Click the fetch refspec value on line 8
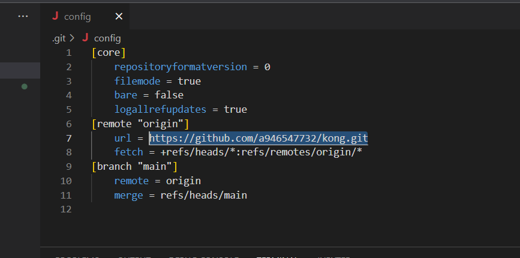The image size is (520, 258). click(x=261, y=152)
